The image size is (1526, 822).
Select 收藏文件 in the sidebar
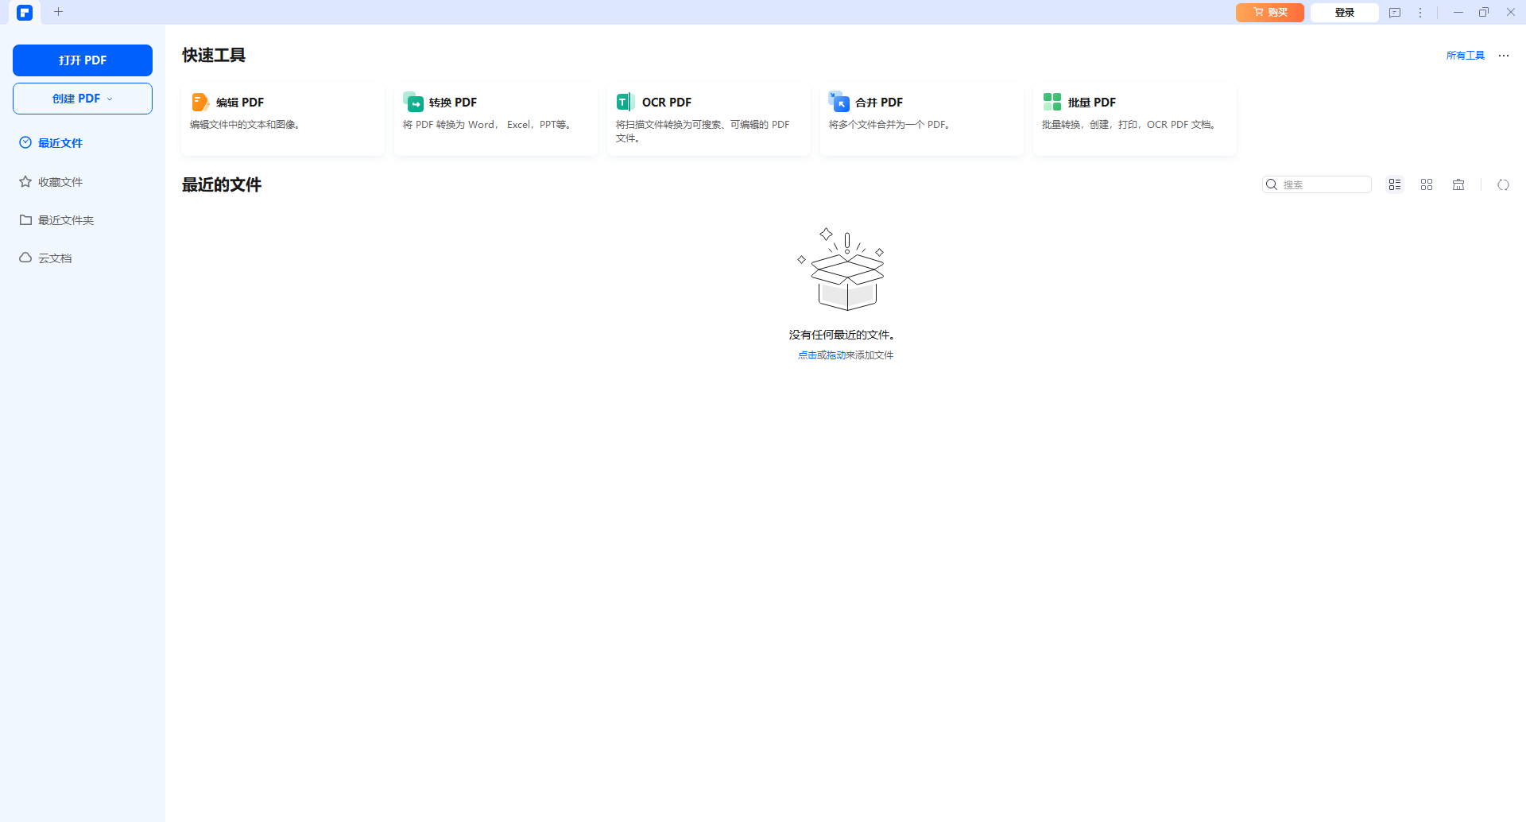coord(60,182)
